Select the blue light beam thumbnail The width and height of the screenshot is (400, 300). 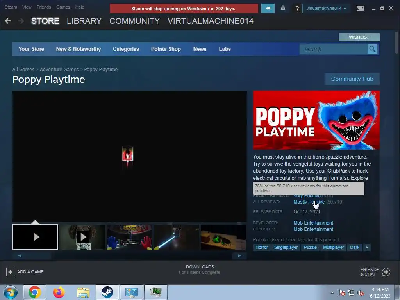176,237
